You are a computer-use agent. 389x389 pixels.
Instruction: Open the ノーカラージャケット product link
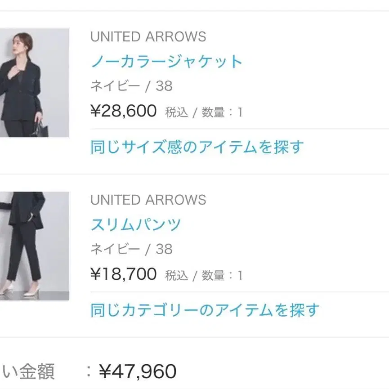tap(166, 61)
